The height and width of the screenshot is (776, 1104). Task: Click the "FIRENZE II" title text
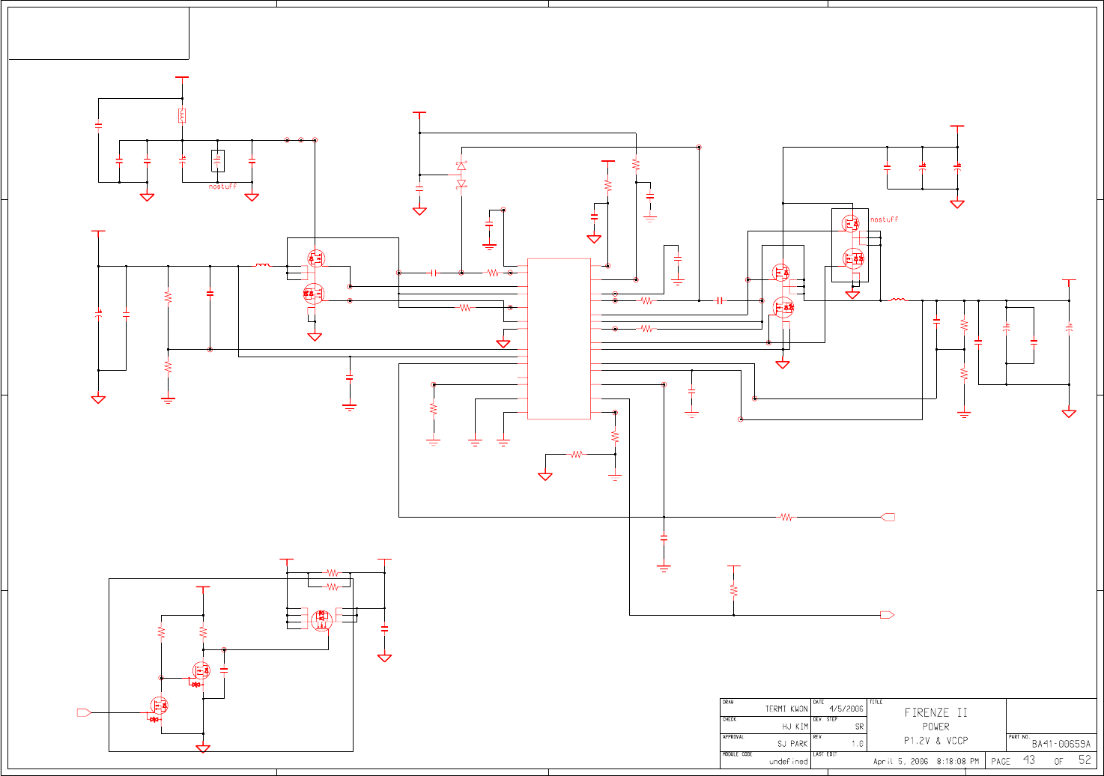pos(935,712)
